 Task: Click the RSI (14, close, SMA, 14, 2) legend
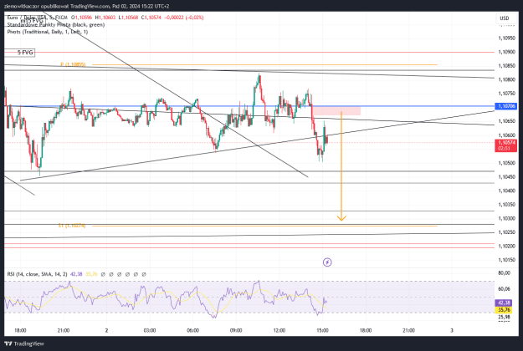tap(37, 274)
